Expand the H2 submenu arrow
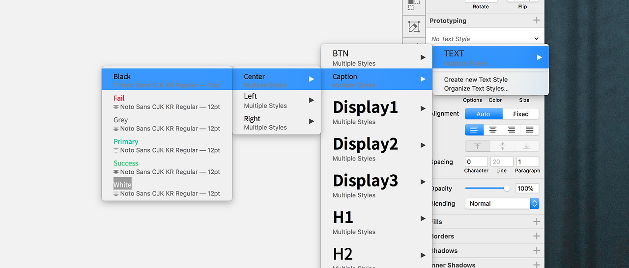The height and width of the screenshot is (268, 629). 423,255
